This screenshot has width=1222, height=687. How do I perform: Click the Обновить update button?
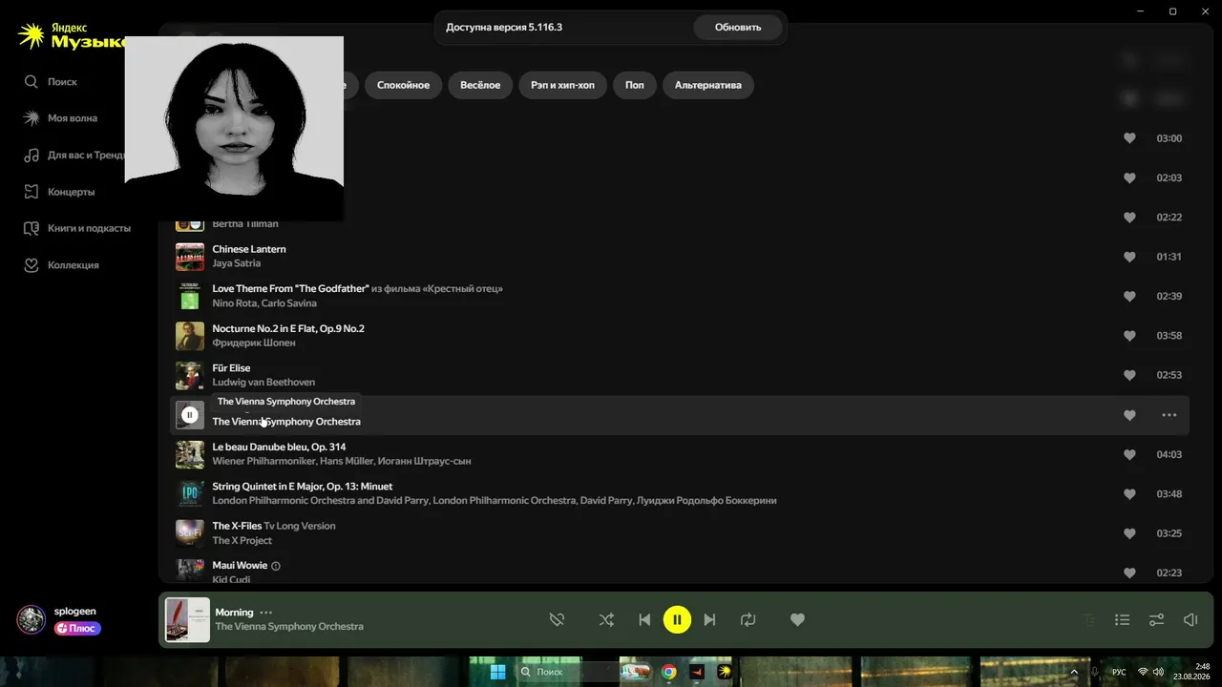point(738,28)
